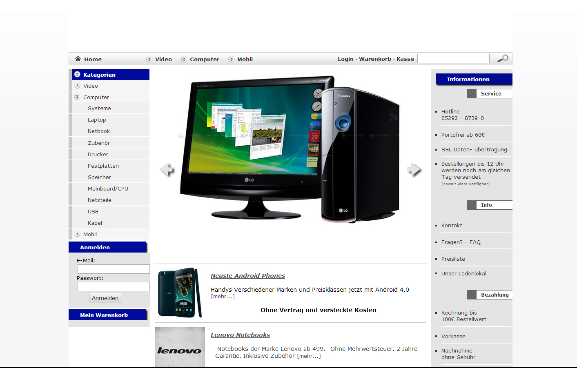This screenshot has width=577, height=368.
Task: Open the Warenkorb link in header
Action: (375, 59)
